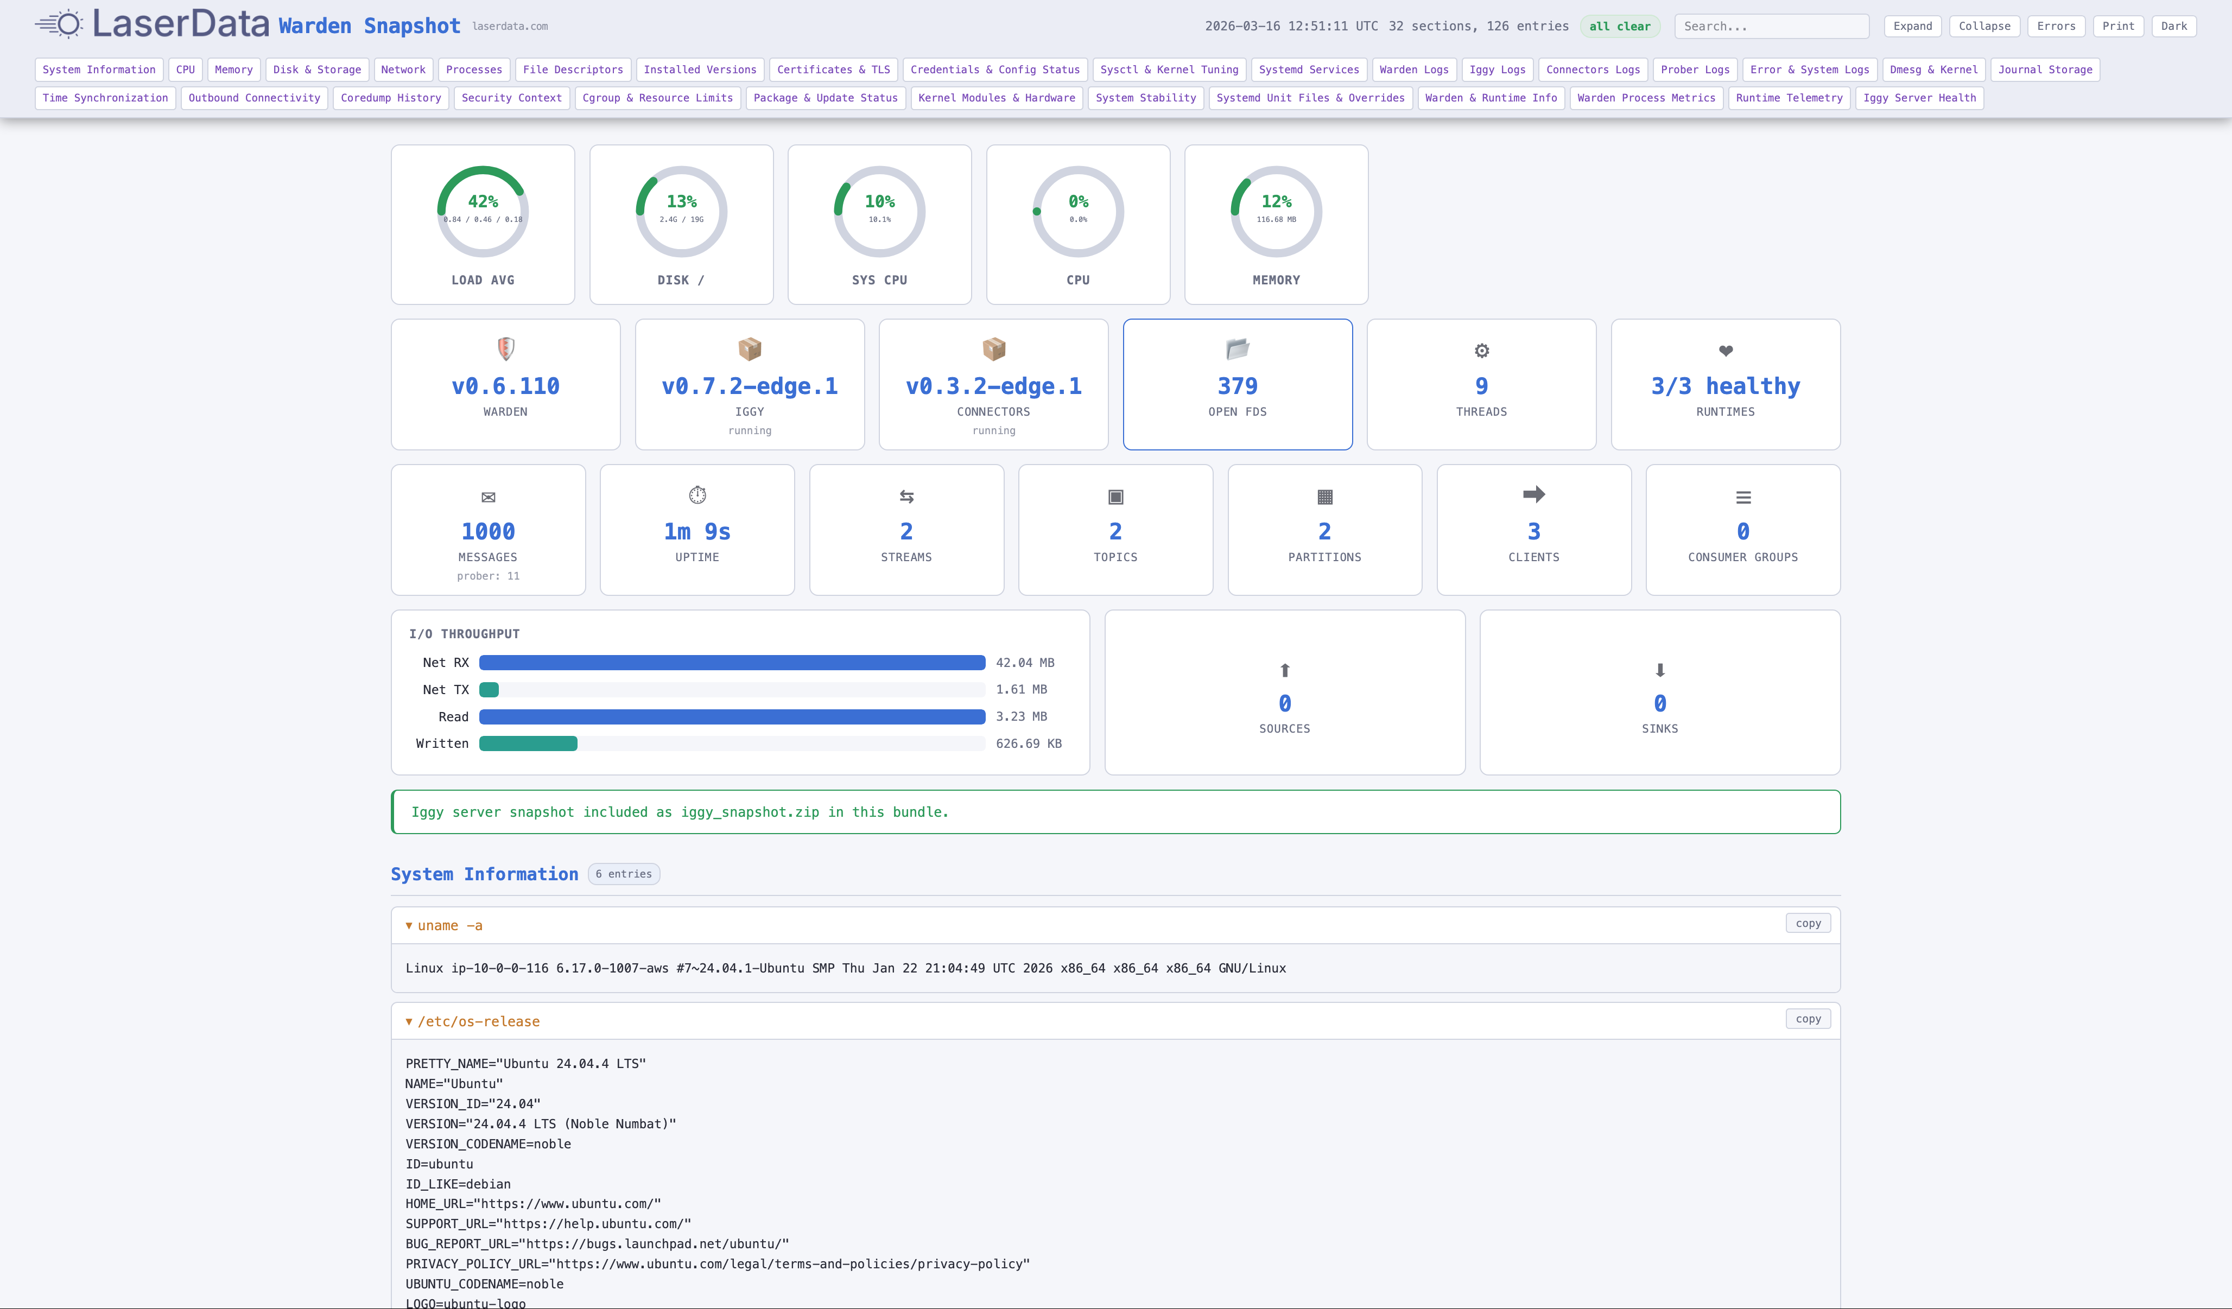Click the Net RX throughput bar
Image resolution: width=2232 pixels, height=1309 pixels.
[x=732, y=663]
